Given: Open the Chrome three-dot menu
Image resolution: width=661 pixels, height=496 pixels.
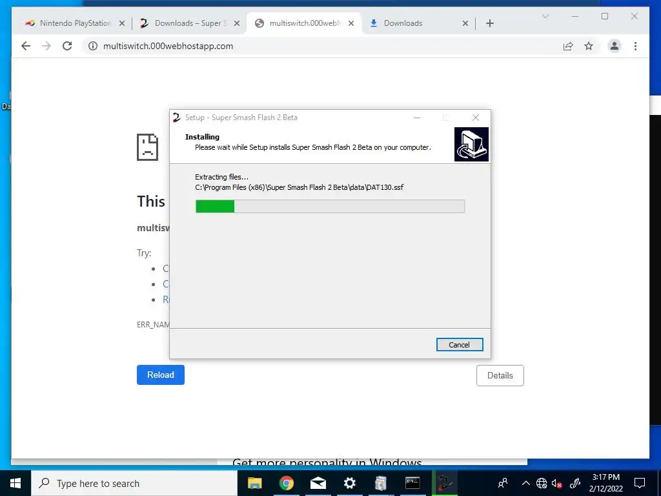Looking at the screenshot, I should [x=636, y=46].
